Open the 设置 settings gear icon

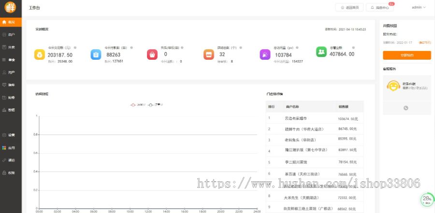click(x=4, y=135)
